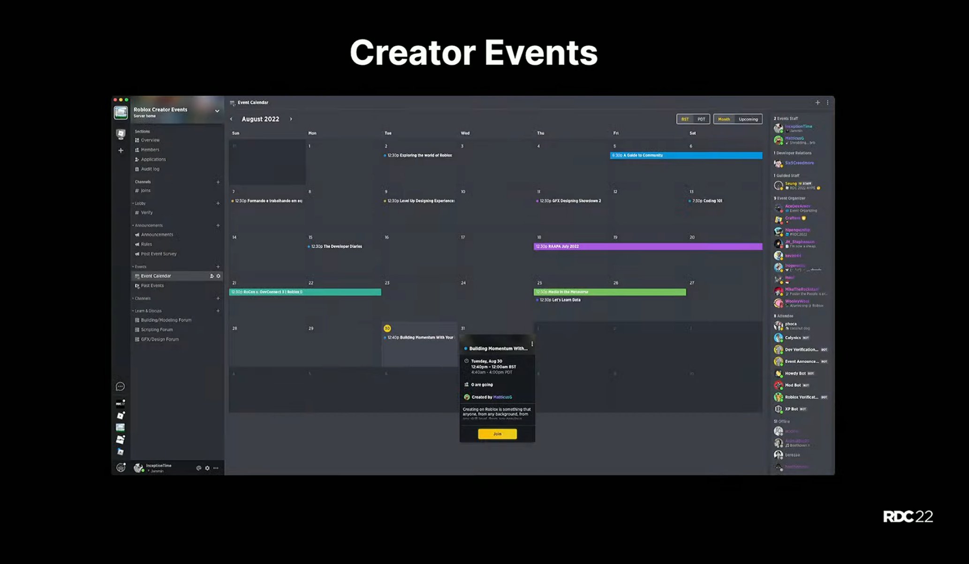This screenshot has width=969, height=564.
Task: Open more options dots beside InceptionTime
Action: click(x=216, y=468)
